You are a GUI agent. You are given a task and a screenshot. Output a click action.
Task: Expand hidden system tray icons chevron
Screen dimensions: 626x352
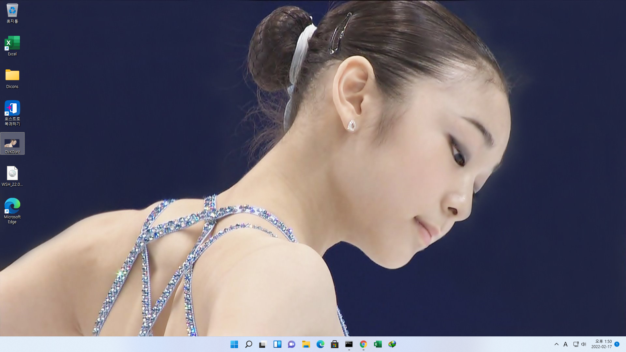point(556,344)
